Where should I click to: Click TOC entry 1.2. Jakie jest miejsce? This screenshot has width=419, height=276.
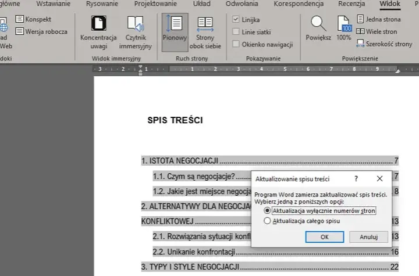(x=202, y=191)
